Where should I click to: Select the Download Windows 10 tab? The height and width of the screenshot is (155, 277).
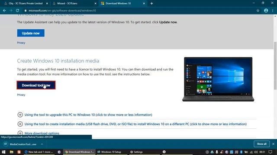coord(123,3)
